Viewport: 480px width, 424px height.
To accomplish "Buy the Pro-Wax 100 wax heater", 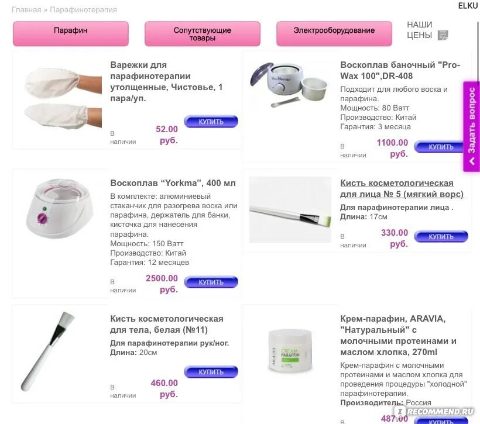I will 440,147.
